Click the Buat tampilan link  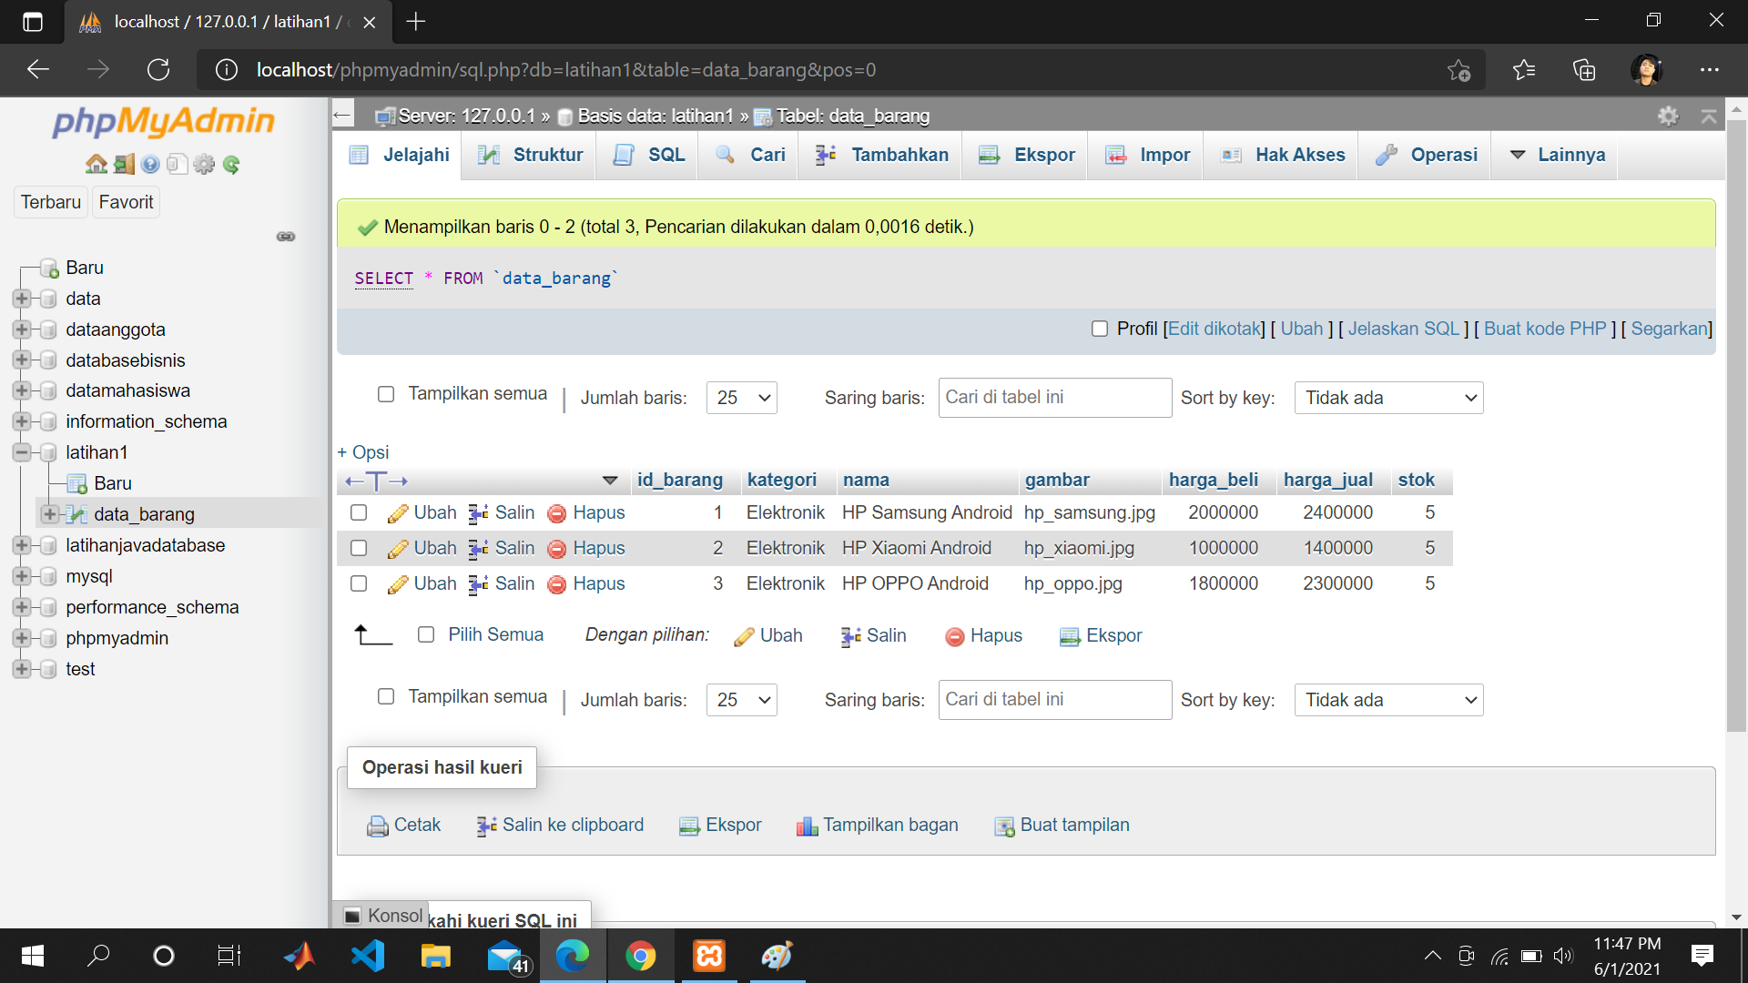coord(1074,825)
